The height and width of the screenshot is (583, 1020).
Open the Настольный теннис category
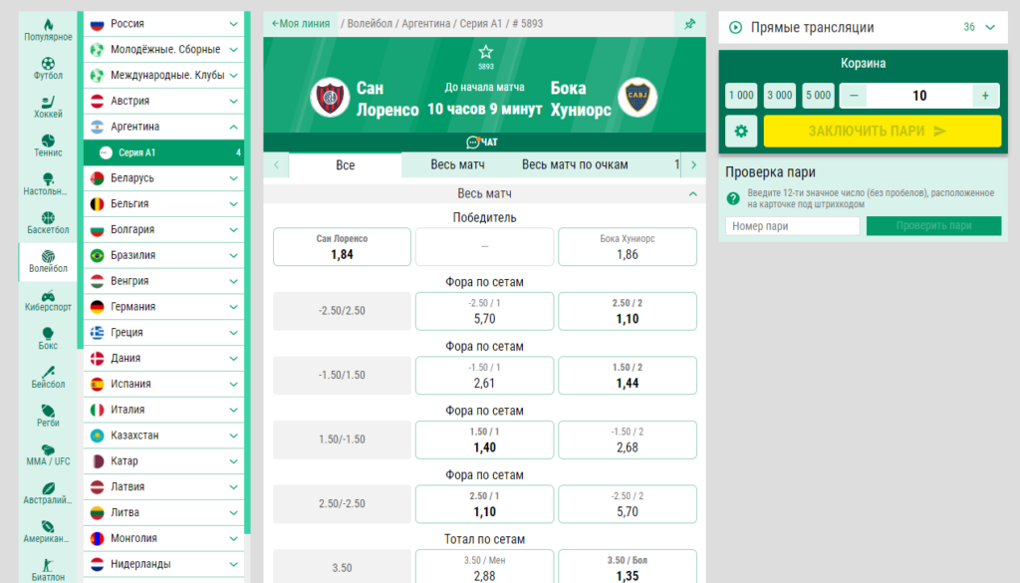(x=48, y=184)
